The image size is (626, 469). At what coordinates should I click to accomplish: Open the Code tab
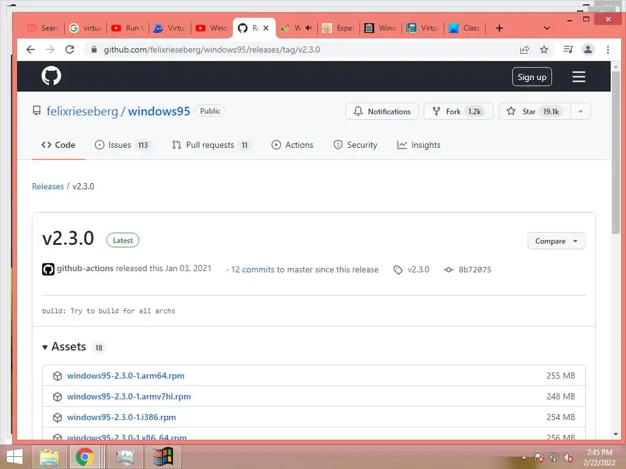[58, 145]
